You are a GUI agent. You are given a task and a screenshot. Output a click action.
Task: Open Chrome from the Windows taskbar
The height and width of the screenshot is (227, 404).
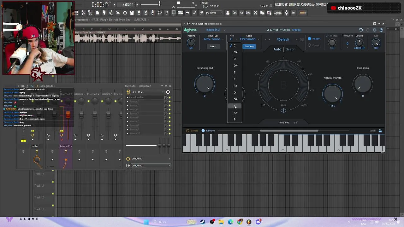[x=240, y=222]
